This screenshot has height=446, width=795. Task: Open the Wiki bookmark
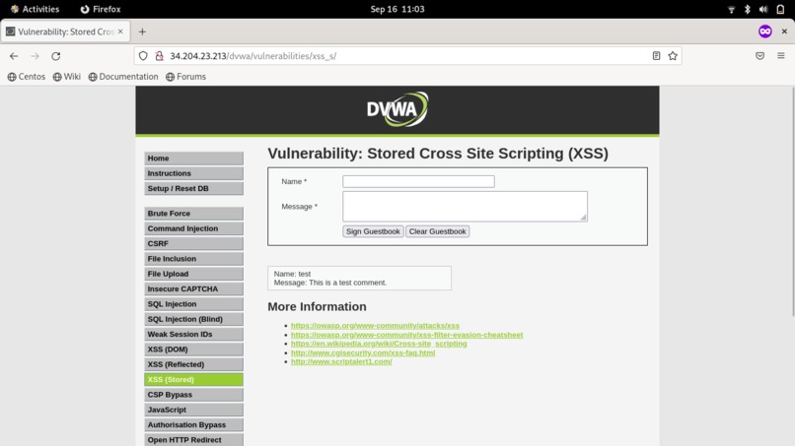click(x=66, y=77)
